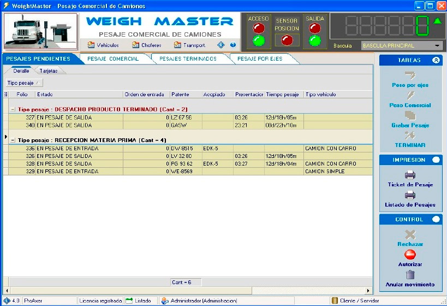Collapse the DESPACHO PRODUCTO TERMINADO group
The image size is (447, 306).
point(13,109)
